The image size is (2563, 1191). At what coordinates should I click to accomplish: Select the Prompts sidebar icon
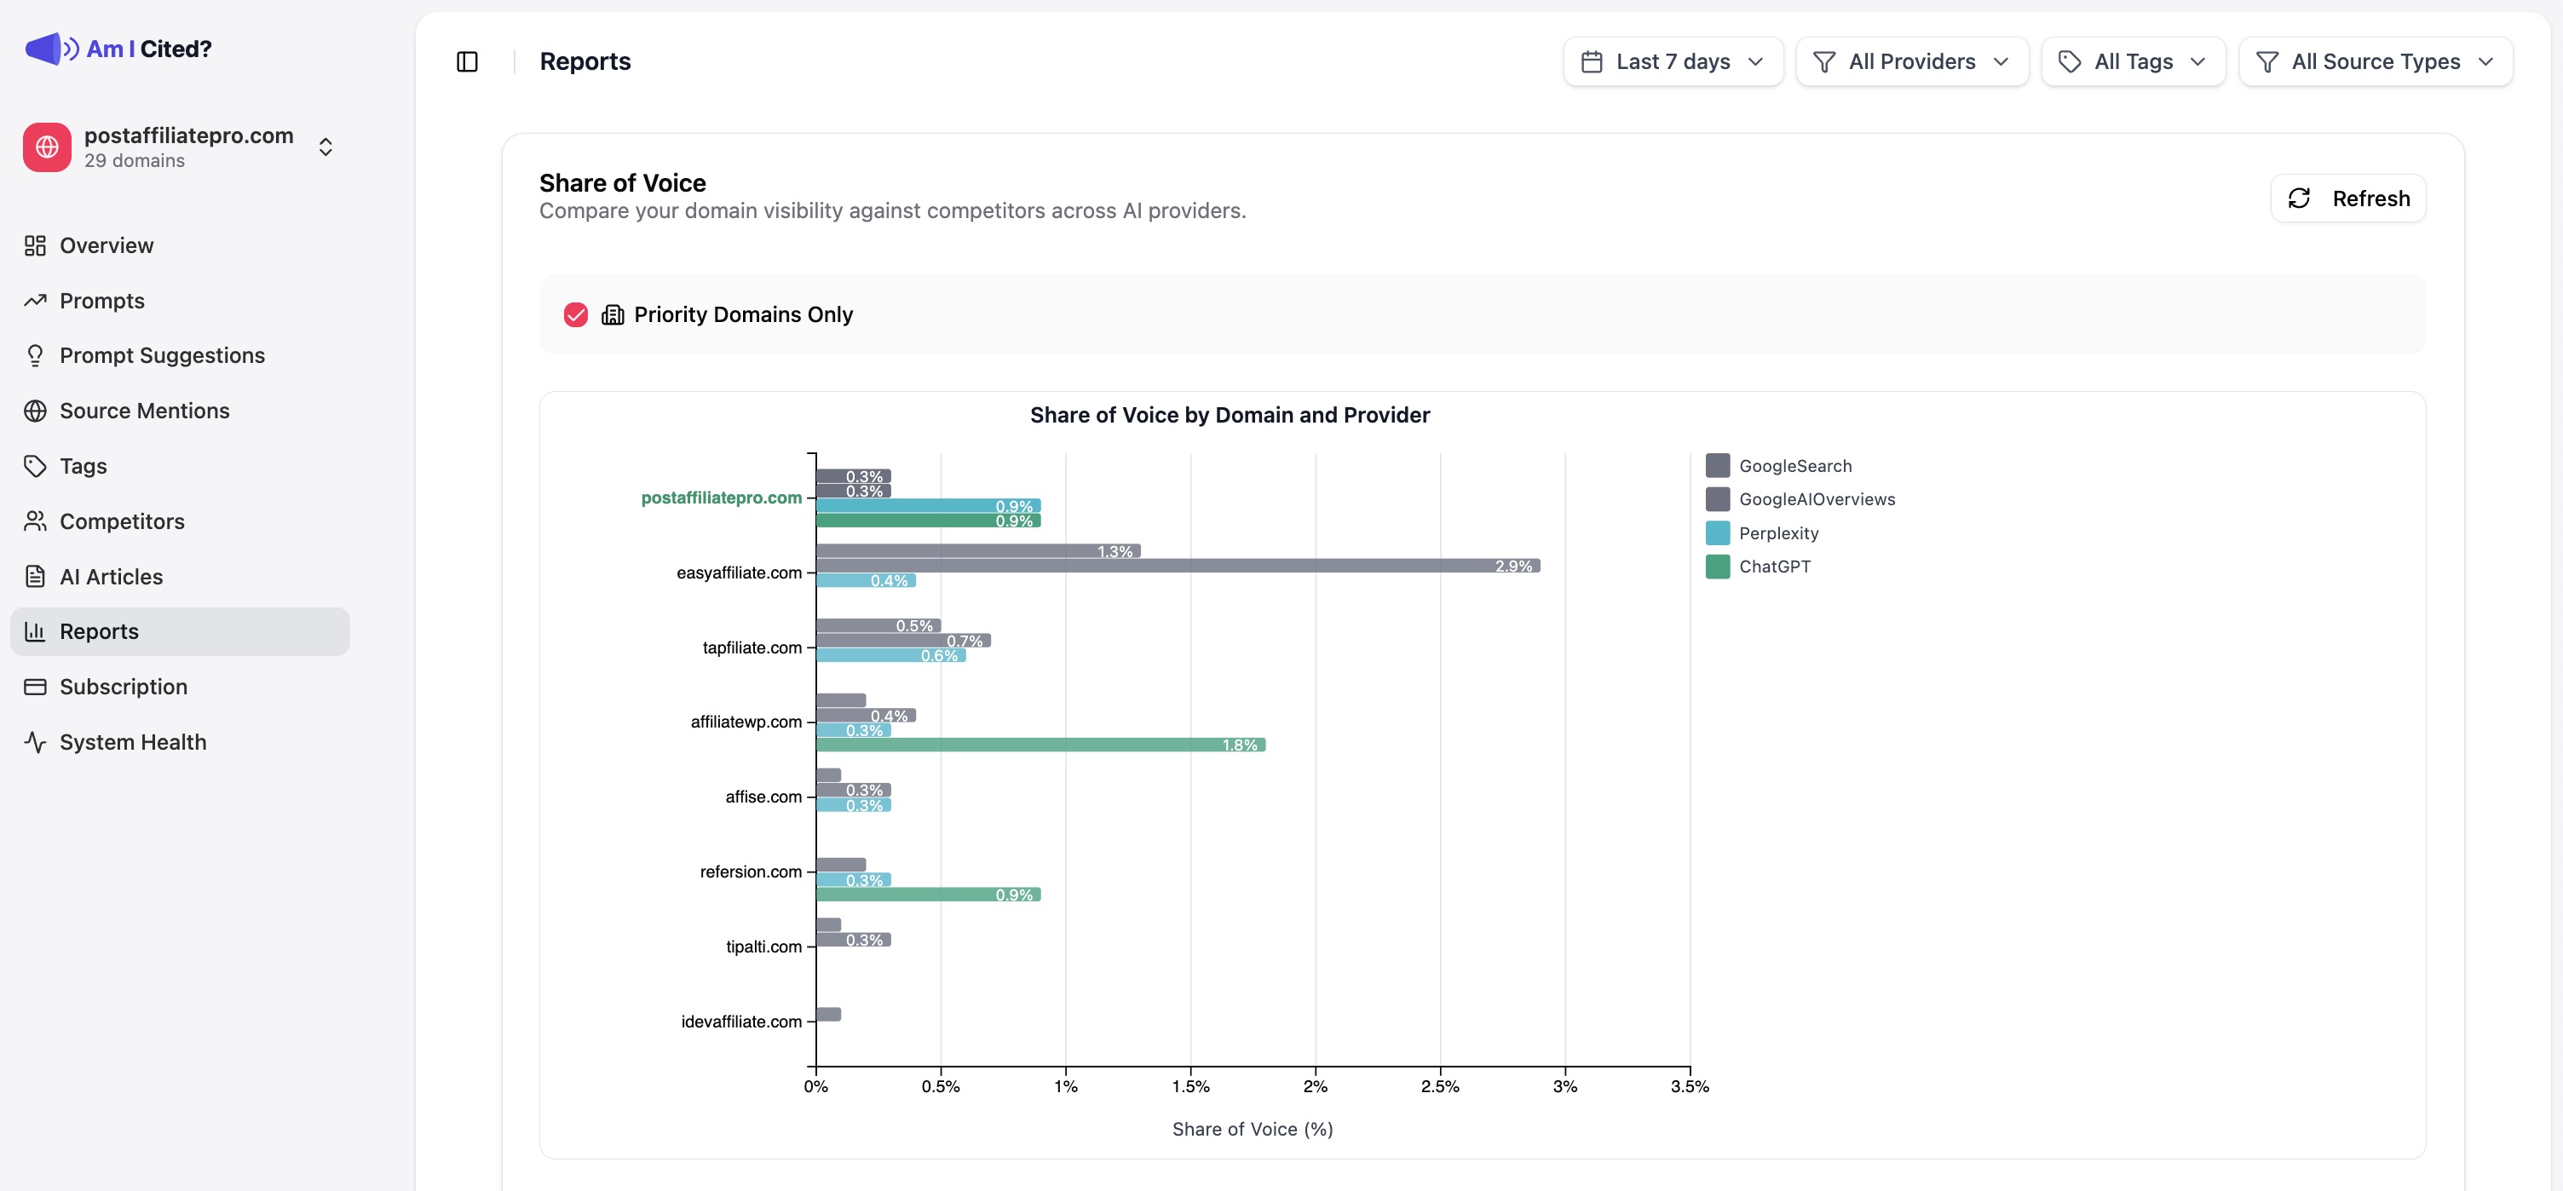[36, 300]
